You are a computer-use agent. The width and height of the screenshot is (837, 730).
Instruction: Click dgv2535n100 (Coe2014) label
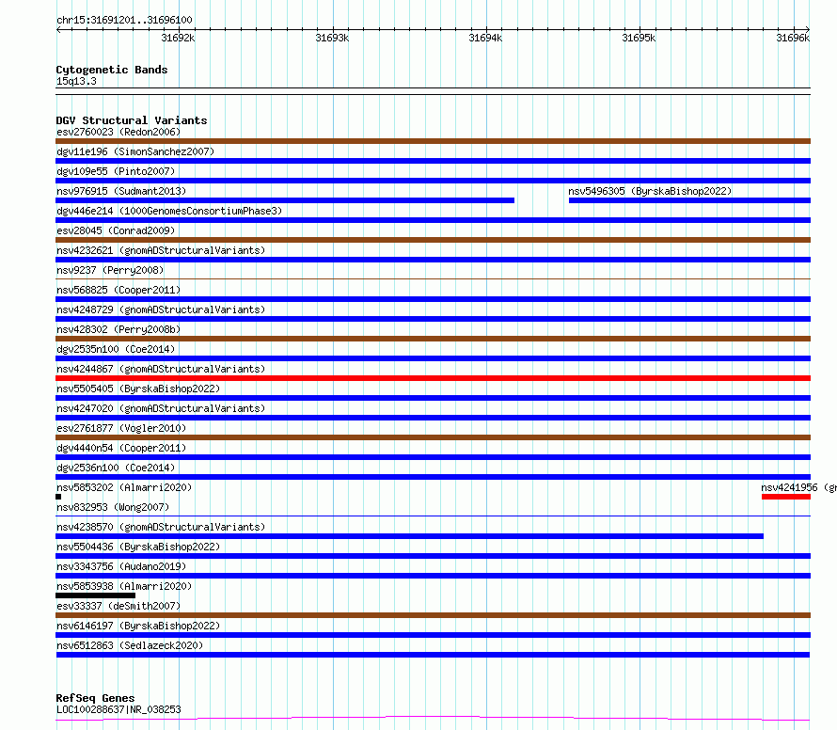(116, 349)
